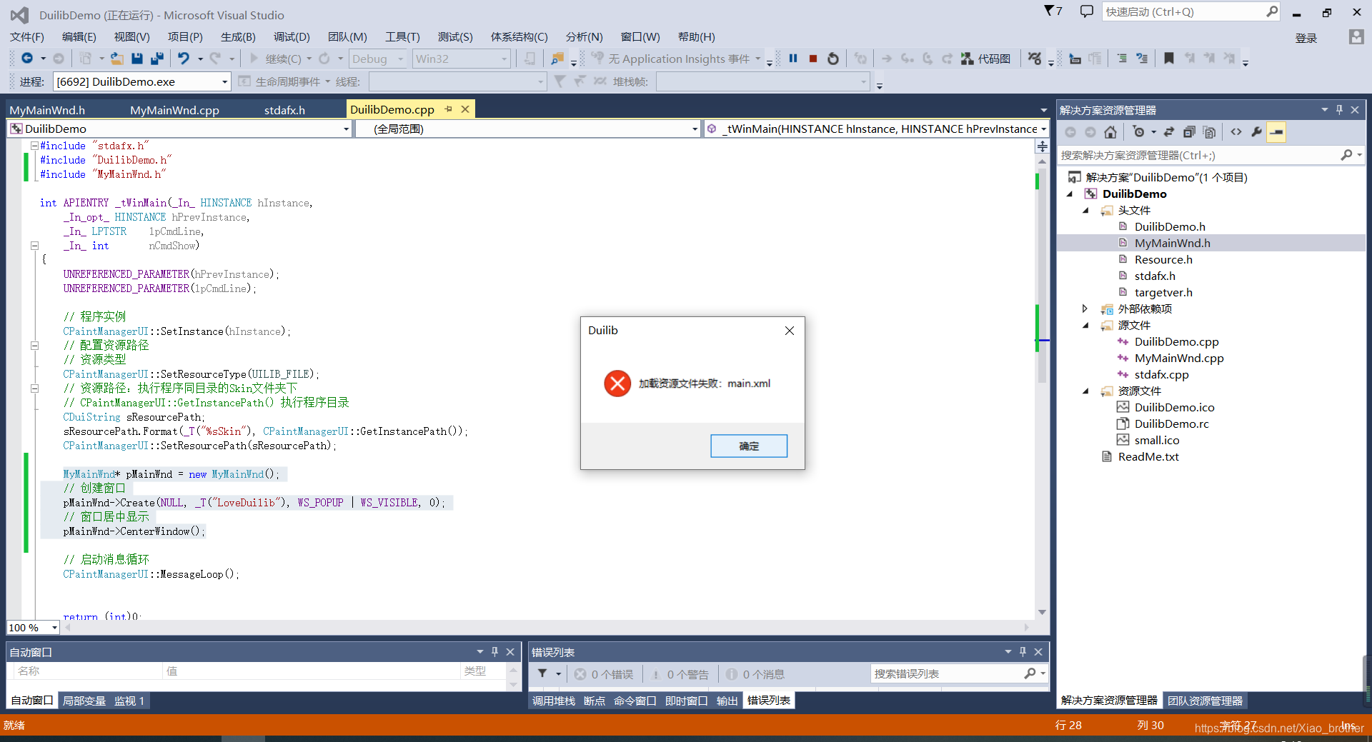The height and width of the screenshot is (742, 1372).
Task: Open the 调用堆栈 call stack tab
Action: pyautogui.click(x=554, y=701)
